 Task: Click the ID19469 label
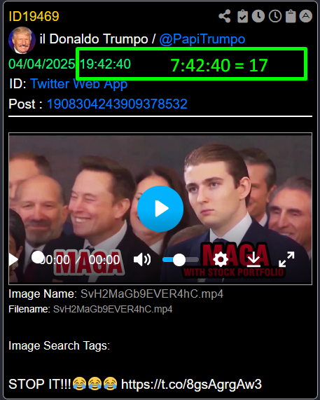click(x=34, y=16)
